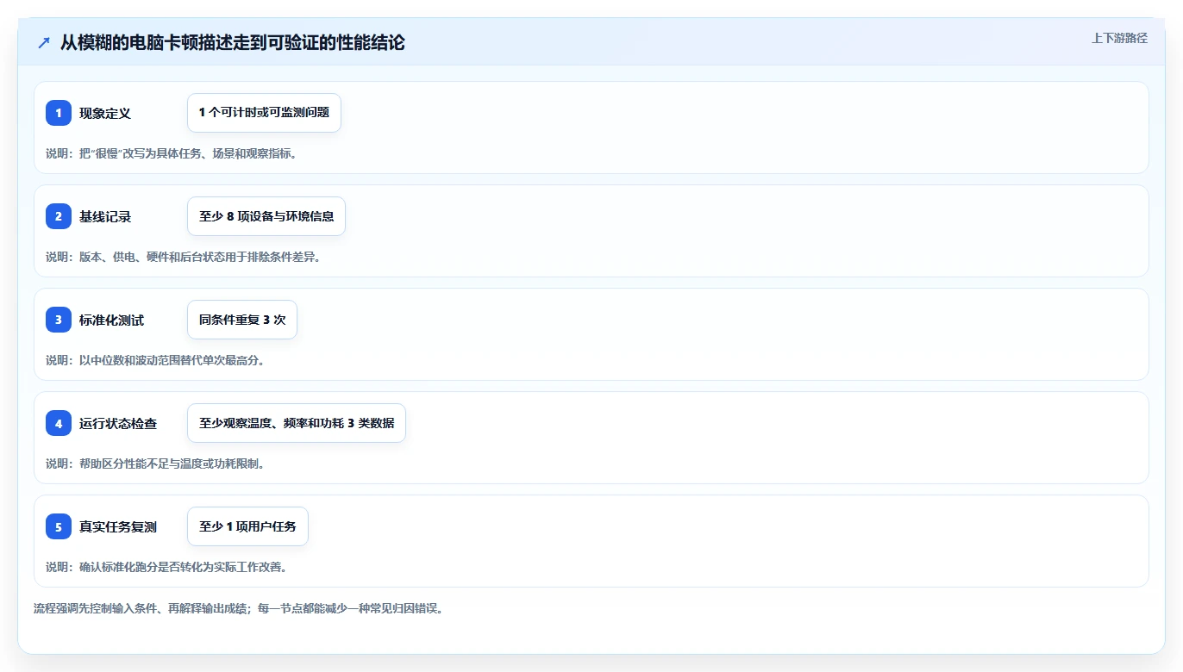Click the note 帮助区分性能不足与温度或功耗限制
The image size is (1183, 672).
tap(155, 464)
